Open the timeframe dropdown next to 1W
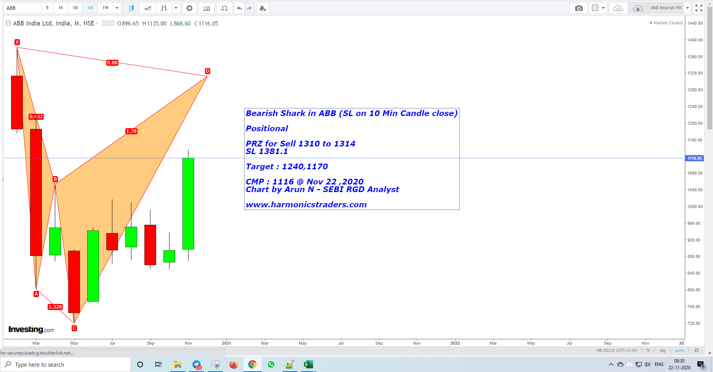The image size is (713, 372). pos(117,8)
